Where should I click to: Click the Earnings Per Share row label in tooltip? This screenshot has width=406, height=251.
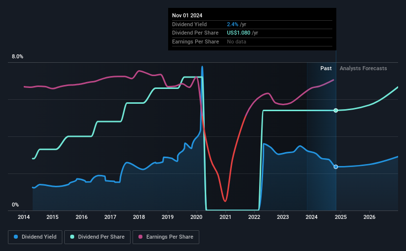coord(195,42)
